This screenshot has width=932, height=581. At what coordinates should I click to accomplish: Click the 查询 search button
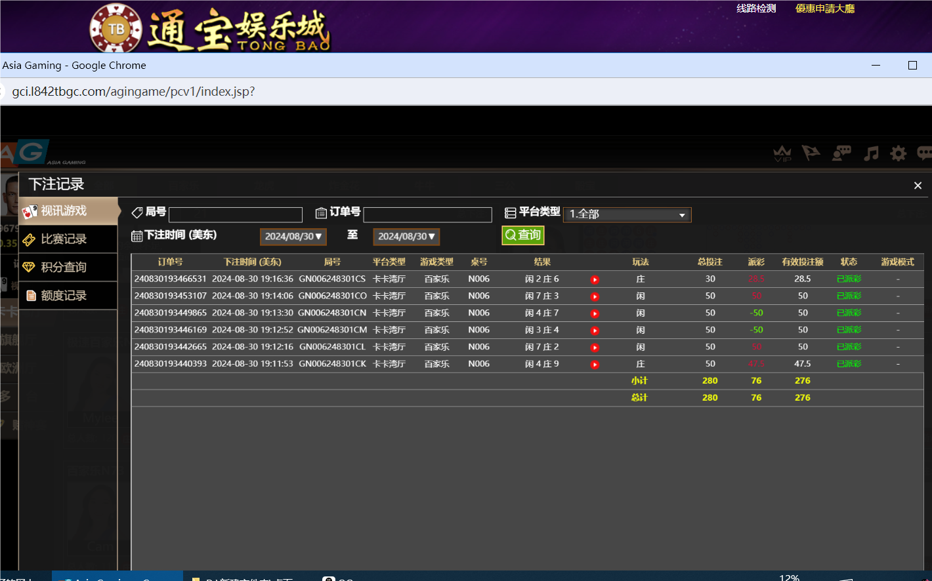pyautogui.click(x=522, y=235)
